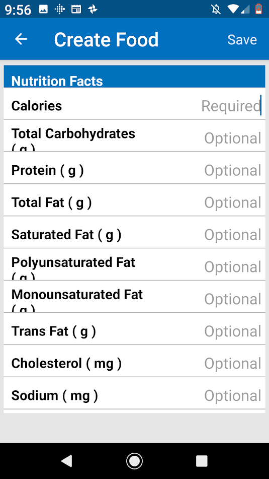Tap the battery status icon
The image size is (269, 479).
(258, 9)
